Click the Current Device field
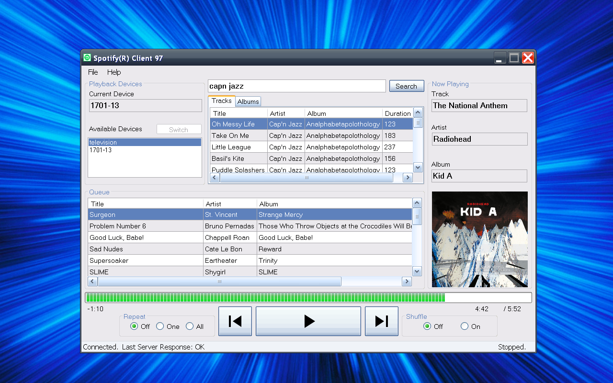613x383 pixels. pos(146,105)
